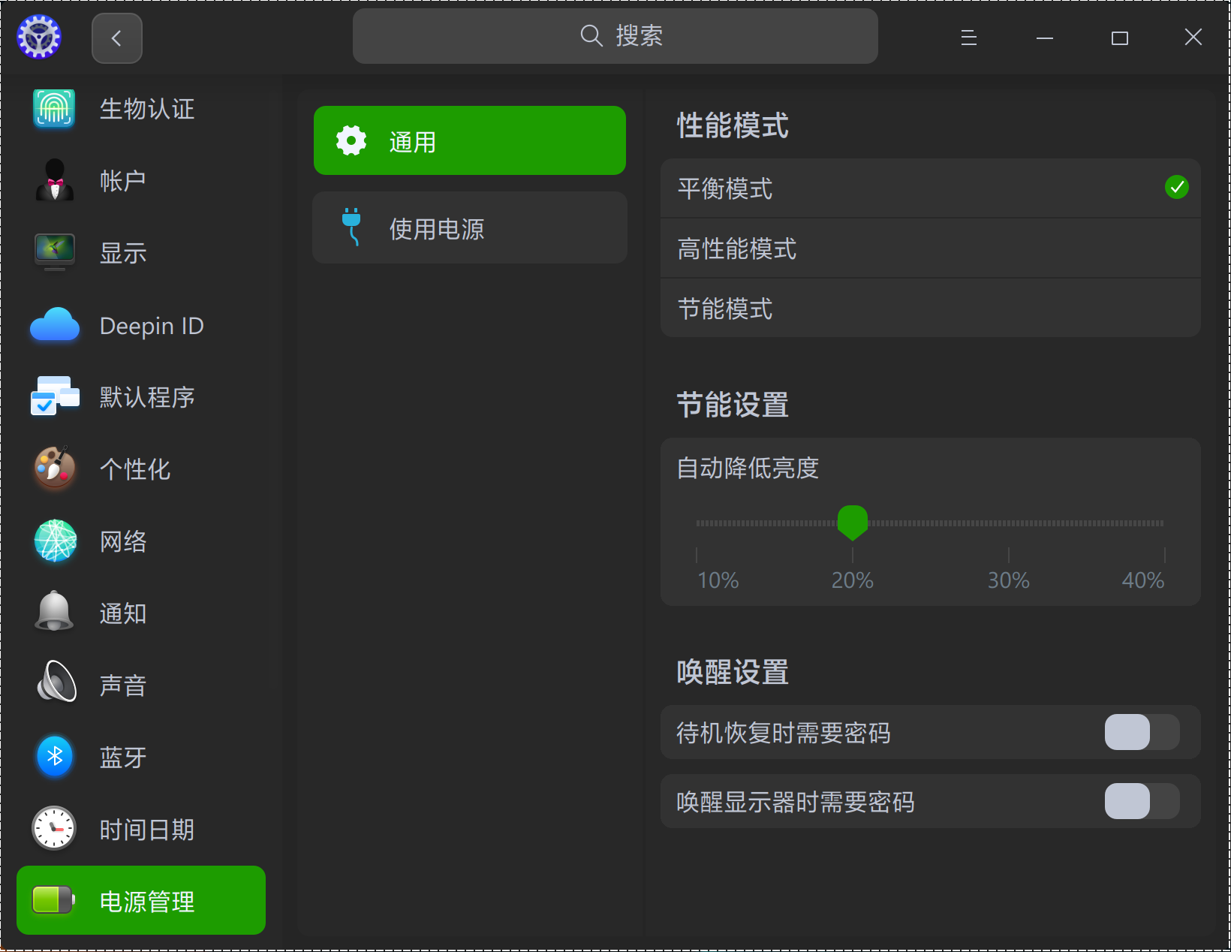Set auto brightness reduction slider to 30%

1008,523
